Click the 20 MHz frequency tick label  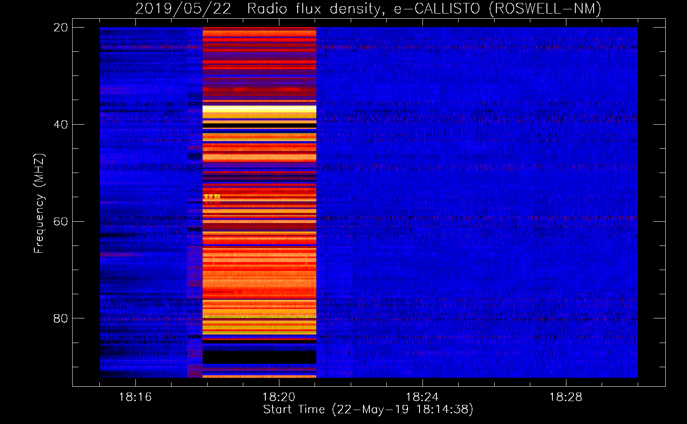point(60,28)
